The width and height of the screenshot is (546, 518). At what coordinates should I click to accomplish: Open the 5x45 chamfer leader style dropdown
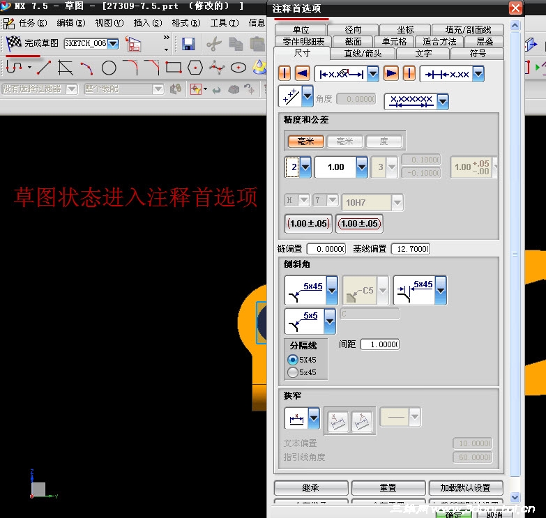coord(332,290)
